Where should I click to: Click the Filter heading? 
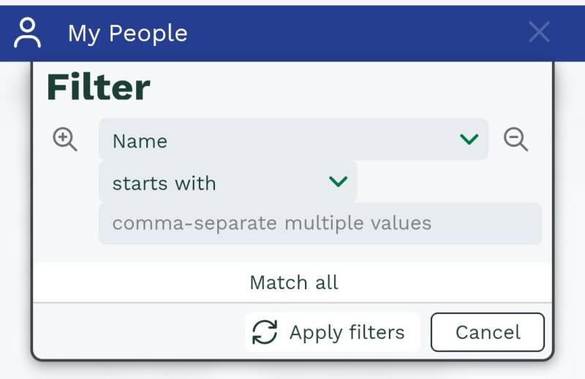pos(98,88)
